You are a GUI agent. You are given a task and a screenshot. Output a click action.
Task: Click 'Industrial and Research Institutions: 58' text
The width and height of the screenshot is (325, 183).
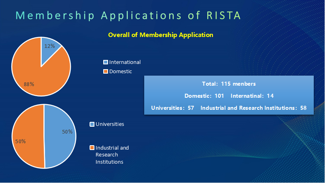[x=253, y=108]
